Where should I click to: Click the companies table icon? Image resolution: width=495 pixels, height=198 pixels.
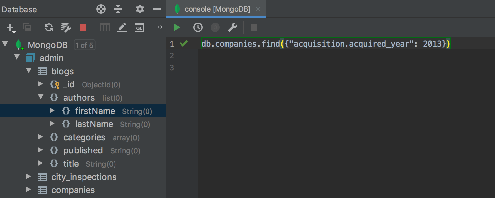(x=42, y=190)
